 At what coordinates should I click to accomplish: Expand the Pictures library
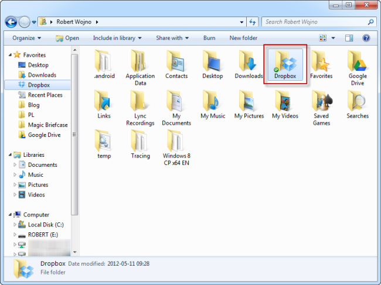tap(15, 184)
